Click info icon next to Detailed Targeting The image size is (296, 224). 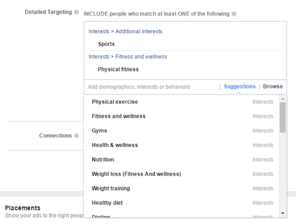[76, 12]
